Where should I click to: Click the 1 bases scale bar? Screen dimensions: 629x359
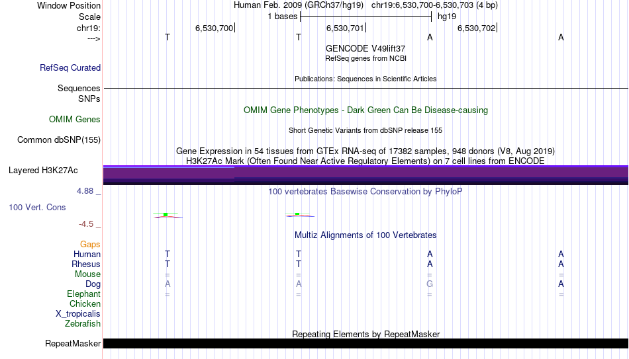tap(365, 17)
